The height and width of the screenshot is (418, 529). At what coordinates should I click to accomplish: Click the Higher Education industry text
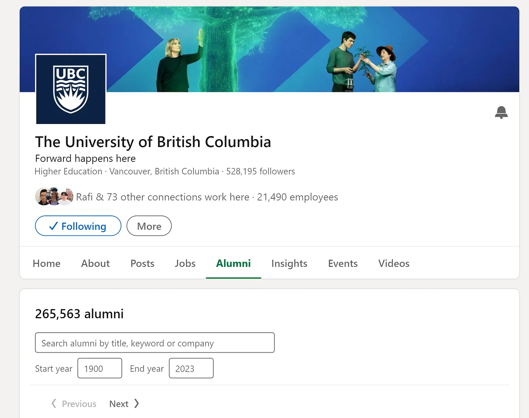coord(68,171)
